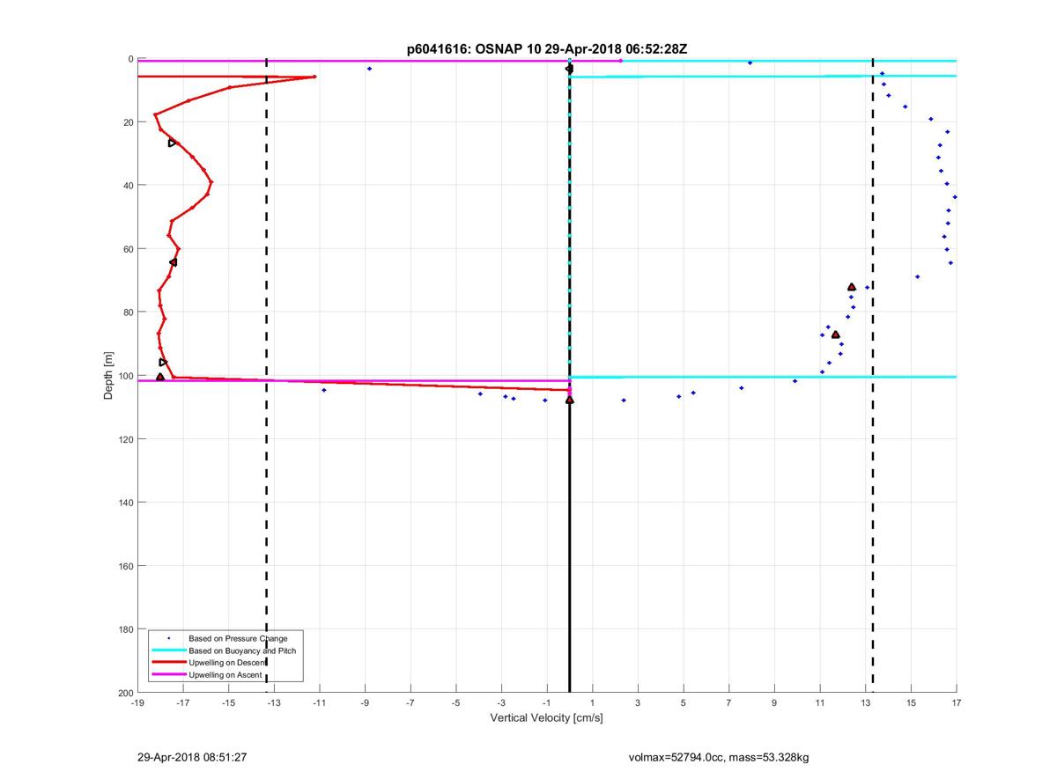Click x-axis tick label 11
The width and height of the screenshot is (1057, 779).
[820, 702]
